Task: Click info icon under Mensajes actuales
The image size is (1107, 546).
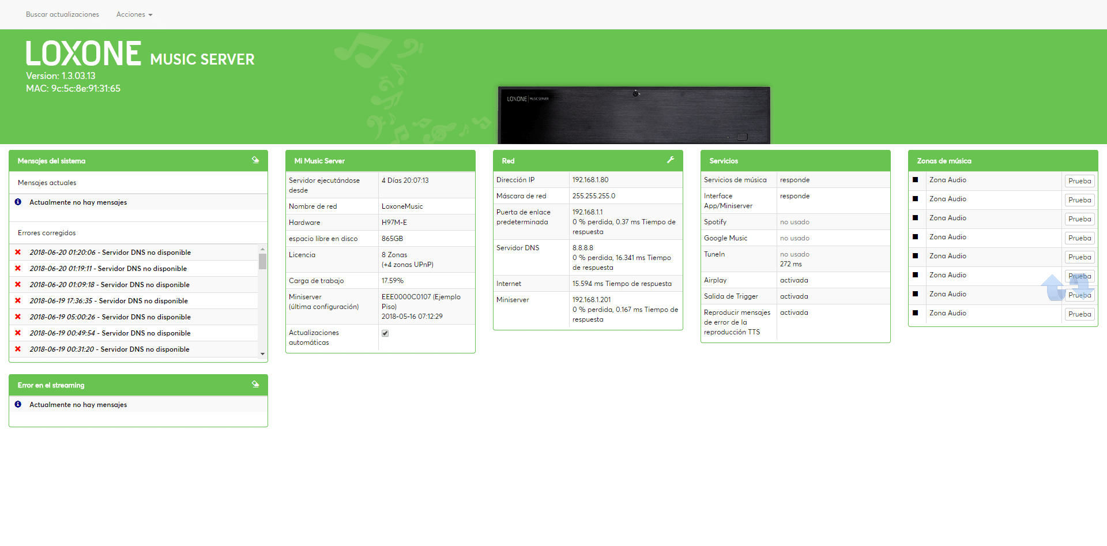Action: (x=18, y=202)
